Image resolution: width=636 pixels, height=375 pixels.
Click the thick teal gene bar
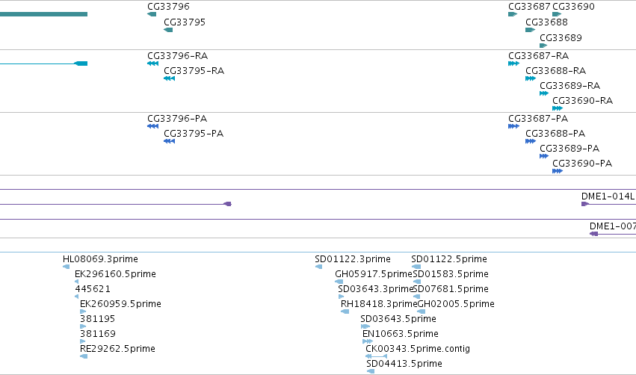point(43,14)
